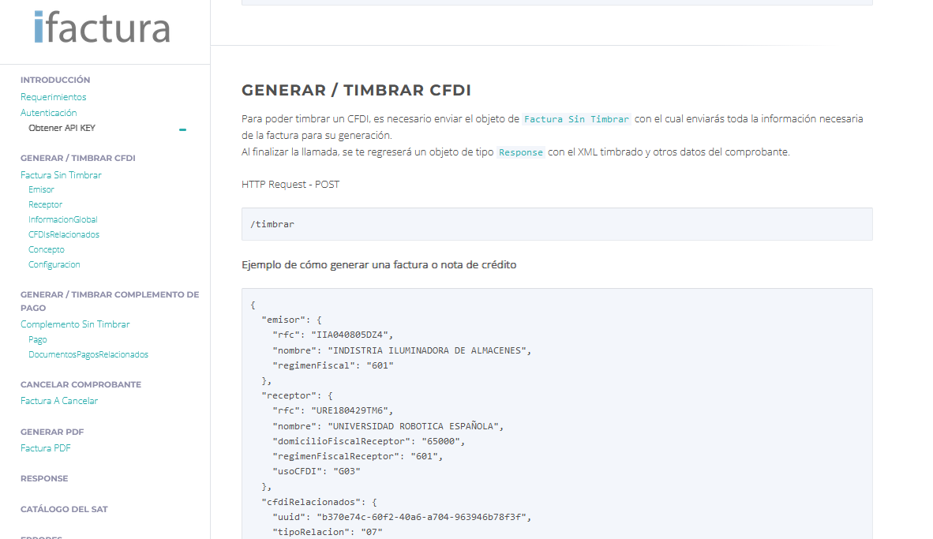Go to the Autenticación section

tap(48, 113)
